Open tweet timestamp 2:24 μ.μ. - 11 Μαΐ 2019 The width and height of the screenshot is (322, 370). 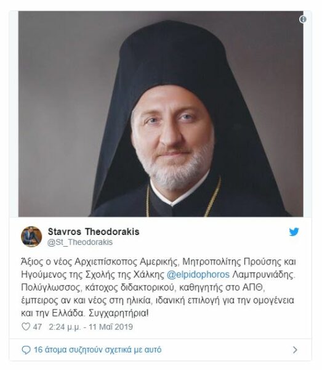tap(91, 327)
